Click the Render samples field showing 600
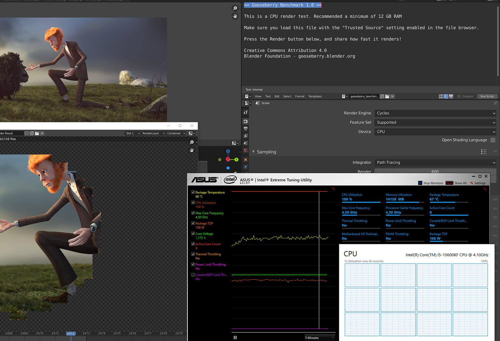The image size is (500, 341). 435,171
